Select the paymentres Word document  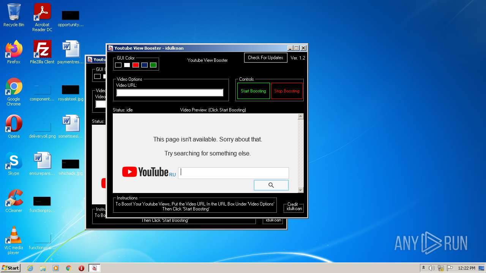pyautogui.click(x=71, y=52)
